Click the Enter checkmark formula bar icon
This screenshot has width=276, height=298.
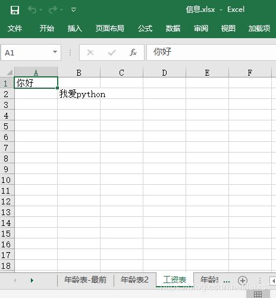click(112, 52)
